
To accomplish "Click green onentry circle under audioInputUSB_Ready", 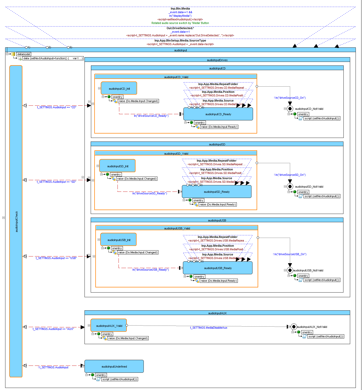I will point(191,277).
